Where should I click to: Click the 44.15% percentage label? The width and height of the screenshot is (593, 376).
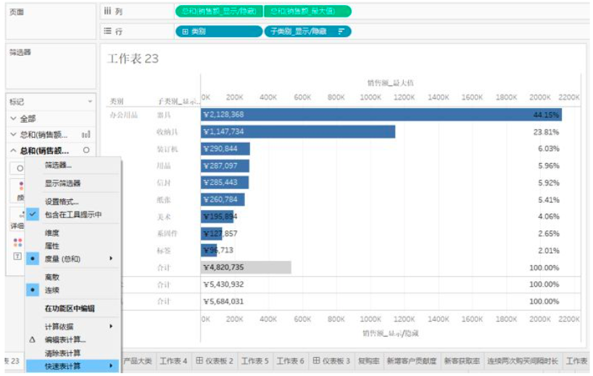(x=546, y=115)
